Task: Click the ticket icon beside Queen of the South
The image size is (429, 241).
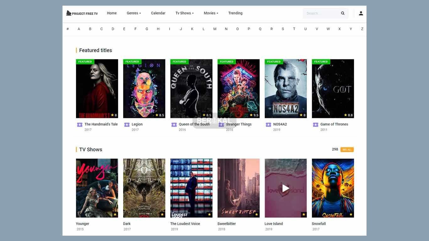Action: point(174,125)
